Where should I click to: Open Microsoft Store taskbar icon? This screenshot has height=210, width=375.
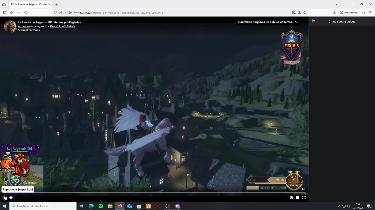point(139,206)
